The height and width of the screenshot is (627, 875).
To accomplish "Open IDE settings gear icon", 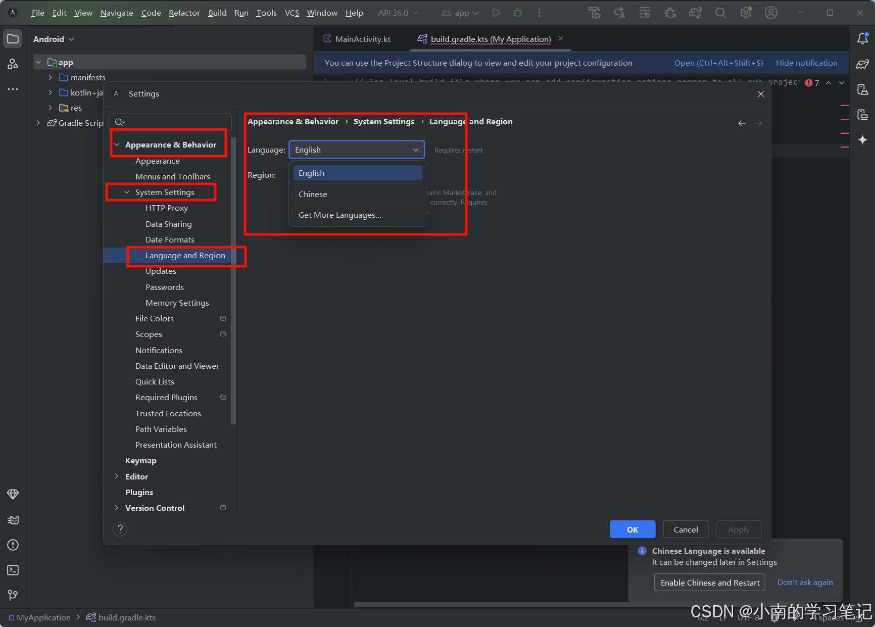I will tap(746, 13).
